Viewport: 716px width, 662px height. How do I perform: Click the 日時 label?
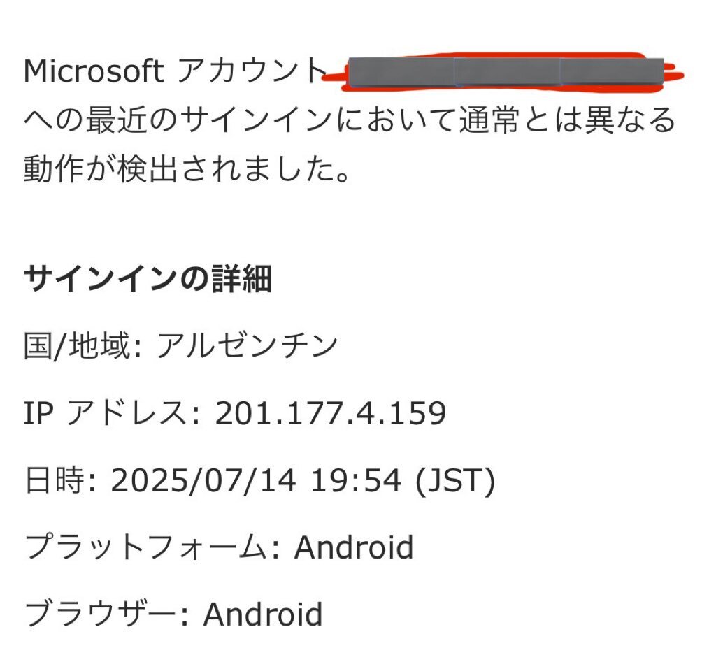pyautogui.click(x=60, y=480)
